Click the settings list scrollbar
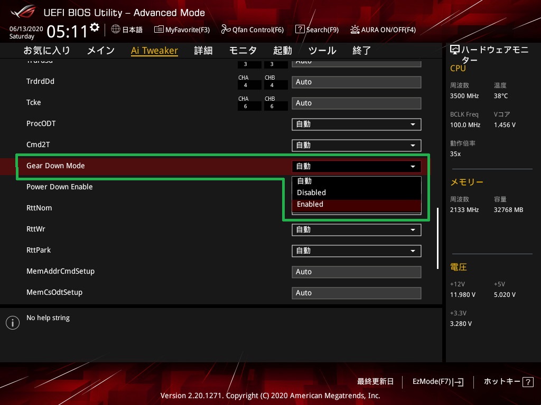 pyautogui.click(x=438, y=238)
